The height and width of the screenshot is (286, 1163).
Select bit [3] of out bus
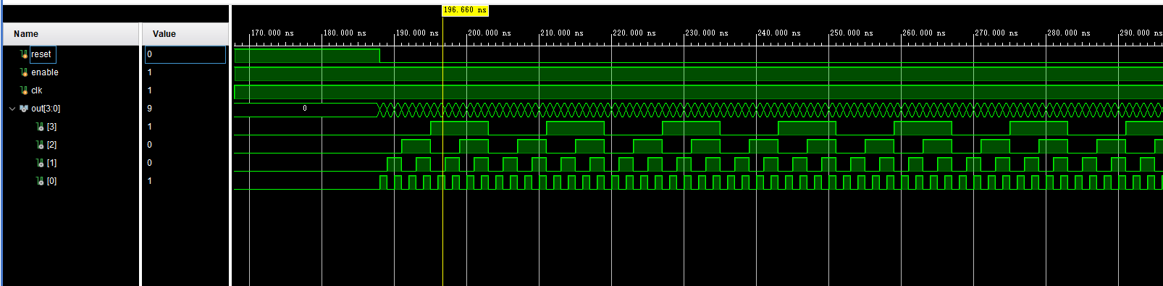51,127
